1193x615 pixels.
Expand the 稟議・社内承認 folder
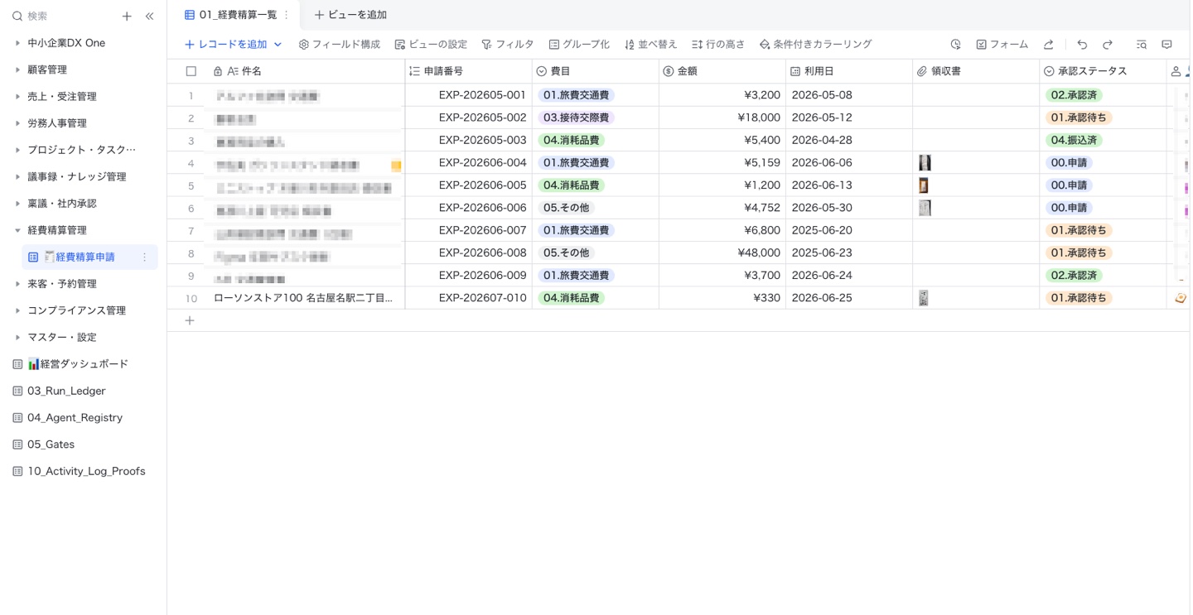(x=17, y=204)
